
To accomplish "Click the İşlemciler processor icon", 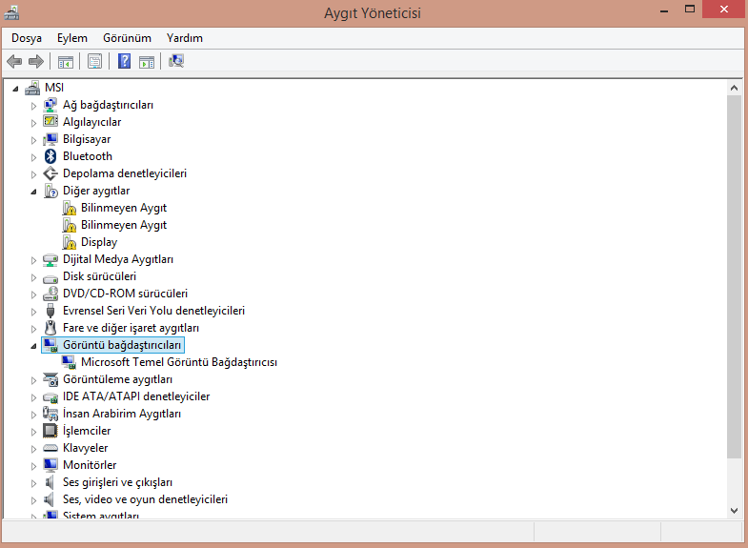I will [x=51, y=431].
